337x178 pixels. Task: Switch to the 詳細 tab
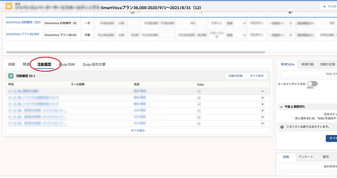pos(12,64)
